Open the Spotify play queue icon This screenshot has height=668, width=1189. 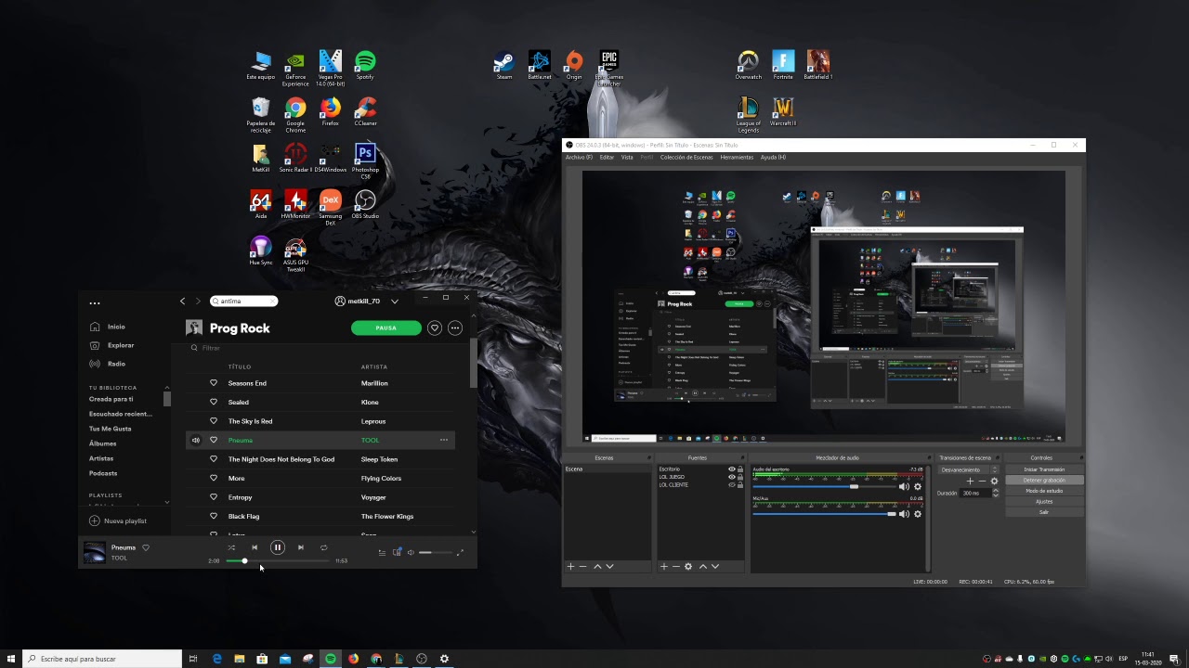click(x=382, y=553)
